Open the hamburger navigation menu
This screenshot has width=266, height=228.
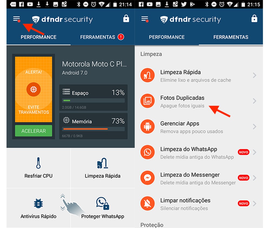click(x=16, y=19)
